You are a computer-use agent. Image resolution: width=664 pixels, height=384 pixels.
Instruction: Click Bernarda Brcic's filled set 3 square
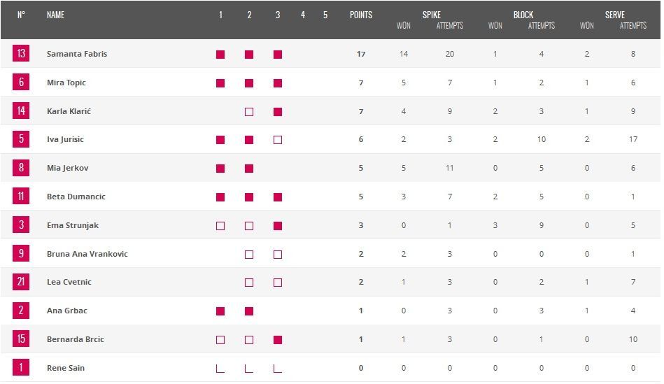[278, 340]
